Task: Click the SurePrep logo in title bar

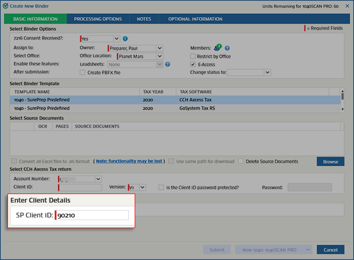Action: tap(5, 5)
